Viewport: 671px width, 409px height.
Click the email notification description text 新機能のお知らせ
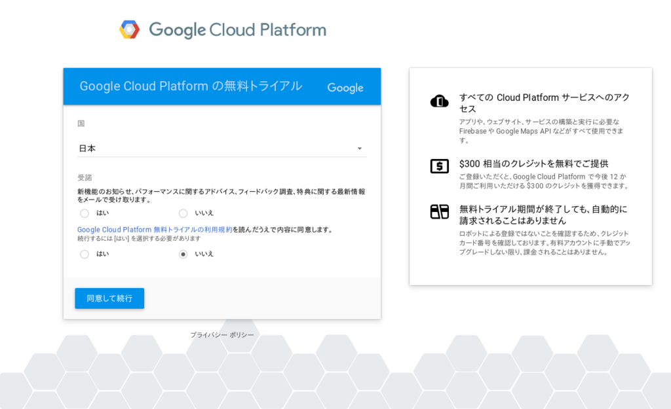pos(221,195)
